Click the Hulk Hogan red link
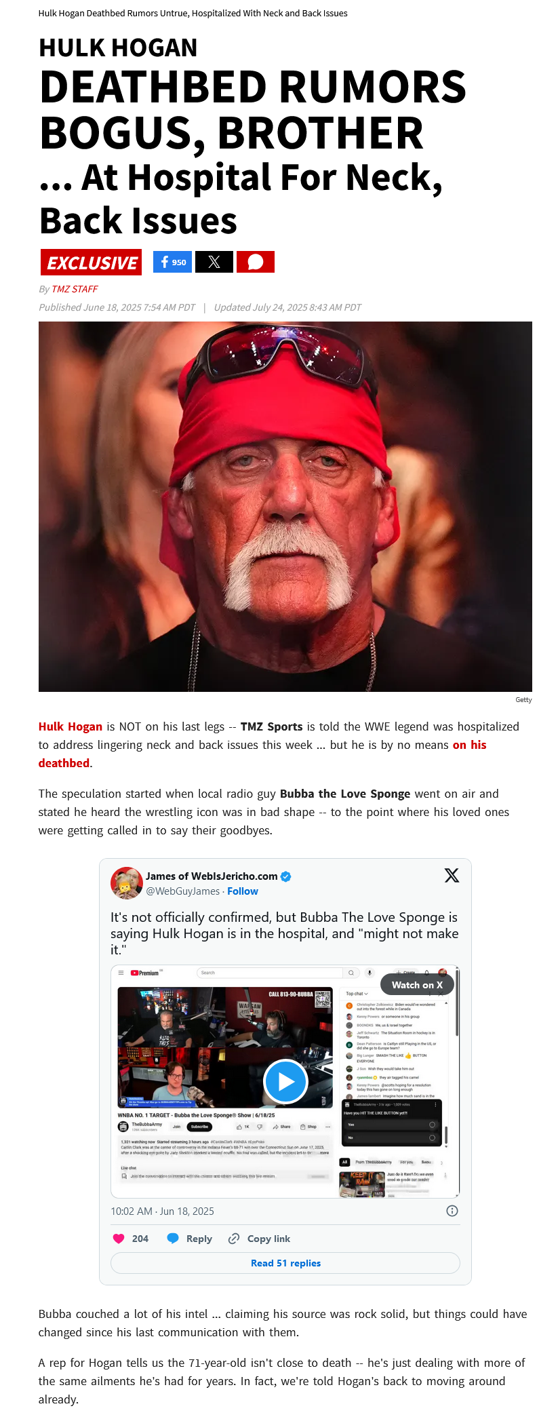The height and width of the screenshot is (1417, 558). click(71, 726)
